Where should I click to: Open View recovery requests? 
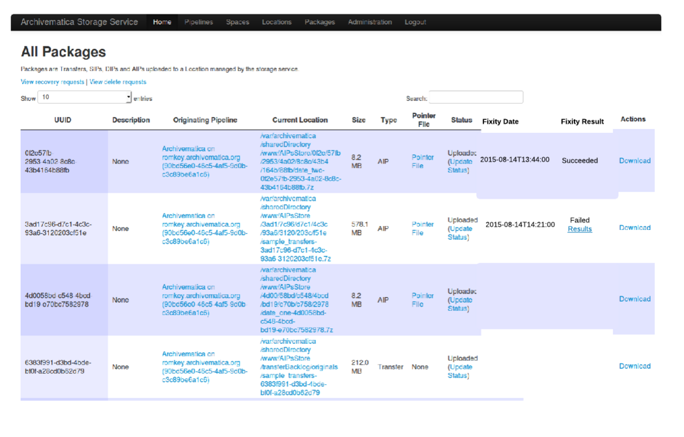tap(51, 82)
